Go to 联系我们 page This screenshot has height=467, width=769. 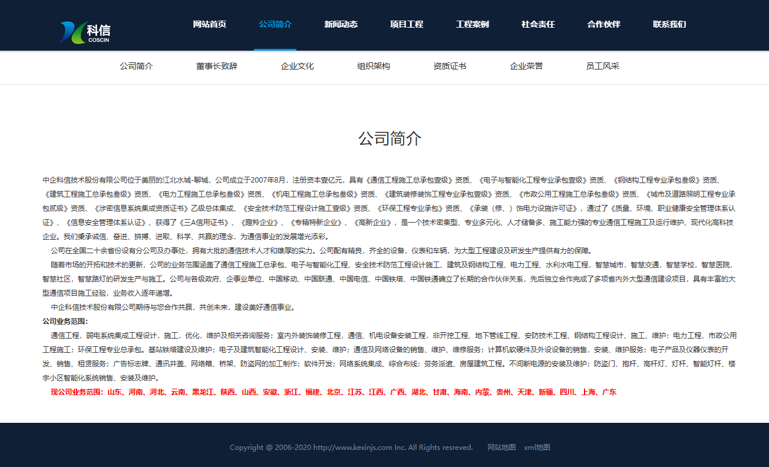click(x=669, y=25)
